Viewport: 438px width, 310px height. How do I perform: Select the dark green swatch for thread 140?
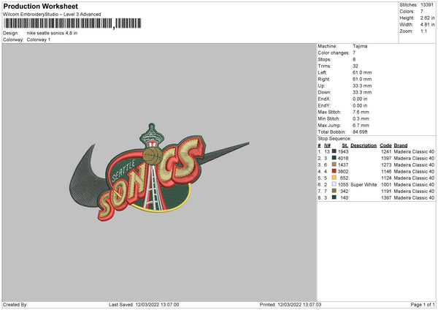coord(334,197)
